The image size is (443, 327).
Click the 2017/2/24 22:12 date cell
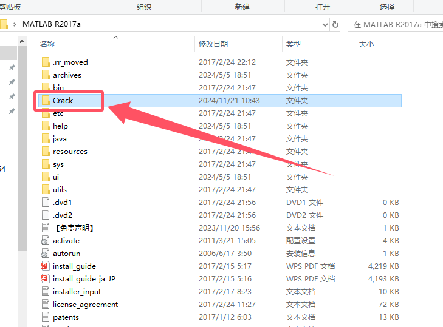[227, 62]
